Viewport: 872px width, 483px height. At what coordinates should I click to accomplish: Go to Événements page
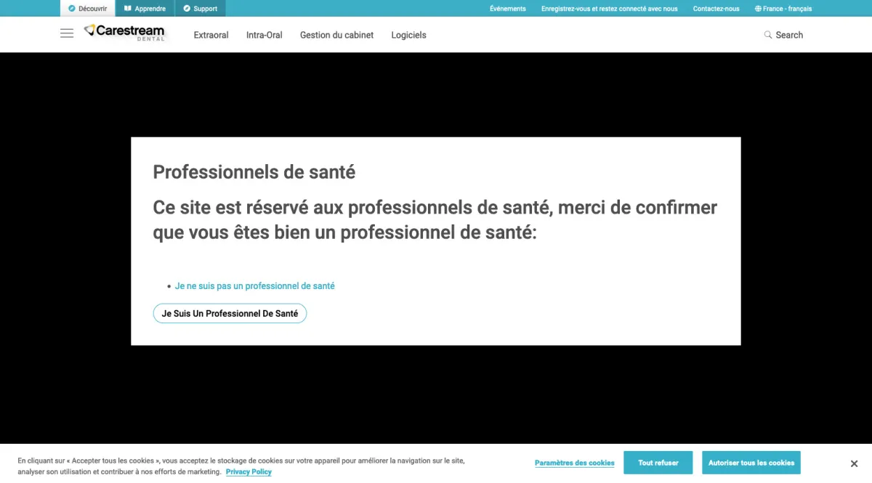[508, 9]
